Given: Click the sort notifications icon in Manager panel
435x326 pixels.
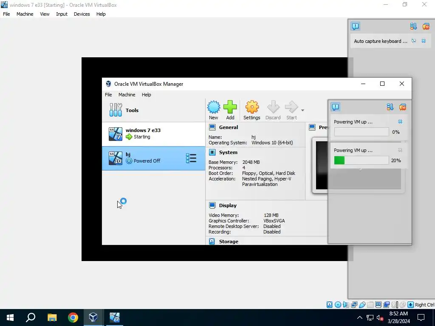Looking at the screenshot, I should pyautogui.click(x=390, y=107).
